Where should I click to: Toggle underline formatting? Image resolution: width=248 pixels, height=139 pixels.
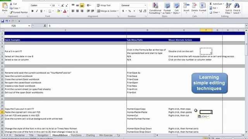(x=41, y=11)
